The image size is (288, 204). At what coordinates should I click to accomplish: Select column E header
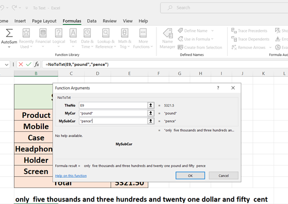pos(130,74)
